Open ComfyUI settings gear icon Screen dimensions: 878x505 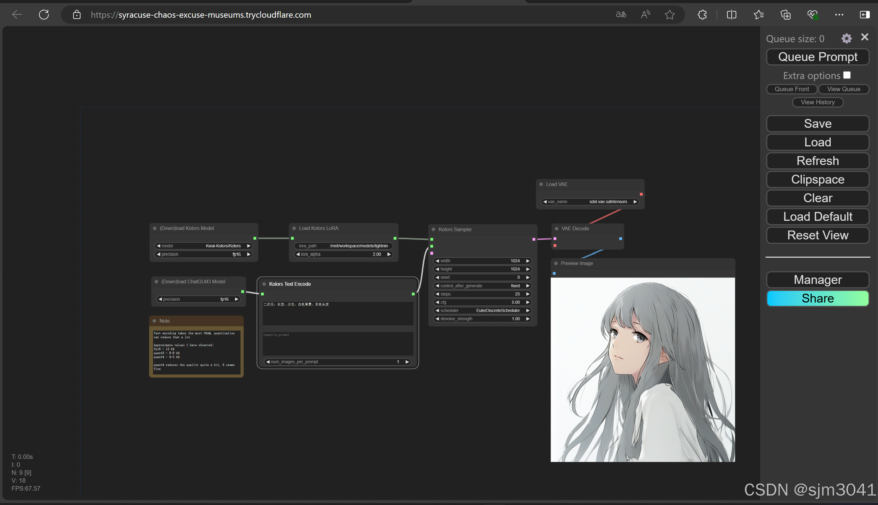pyautogui.click(x=847, y=38)
